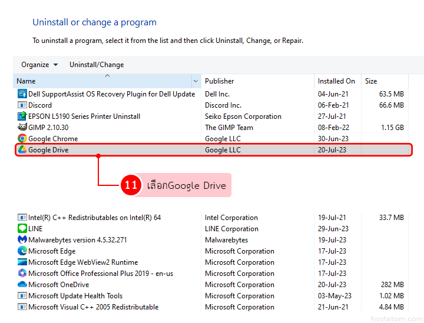
Task: Click the 63.5 MB size value
Action: (392, 94)
